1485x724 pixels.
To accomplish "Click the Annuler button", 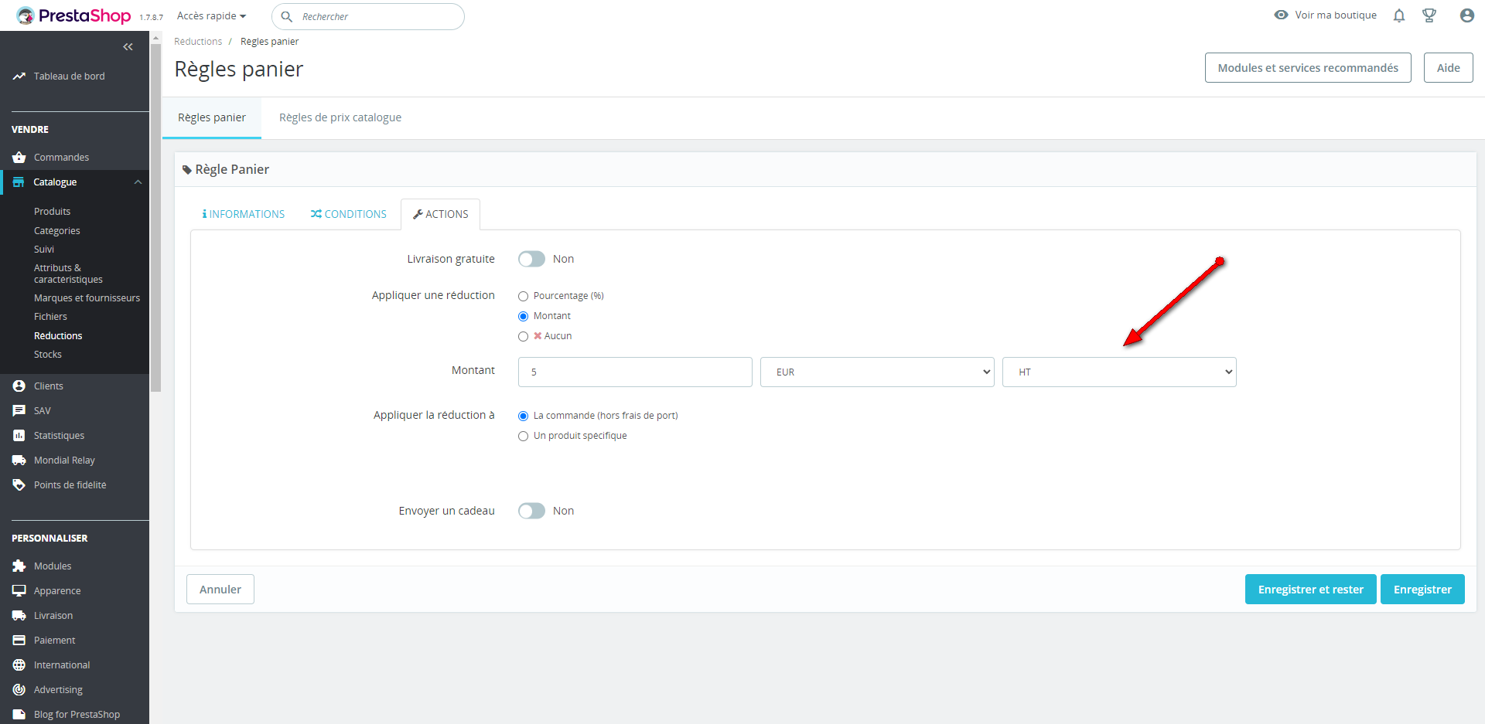I will tap(220, 590).
